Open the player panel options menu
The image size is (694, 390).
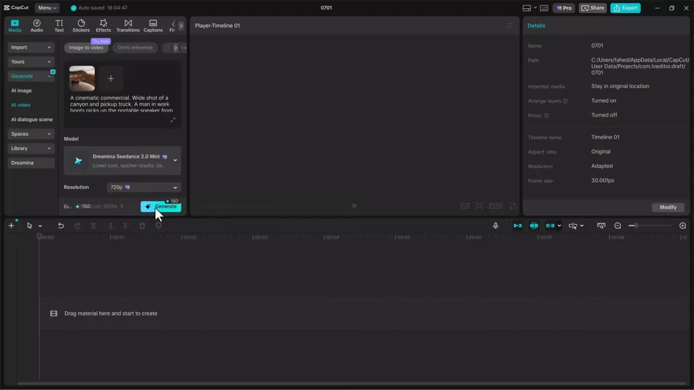click(x=510, y=26)
